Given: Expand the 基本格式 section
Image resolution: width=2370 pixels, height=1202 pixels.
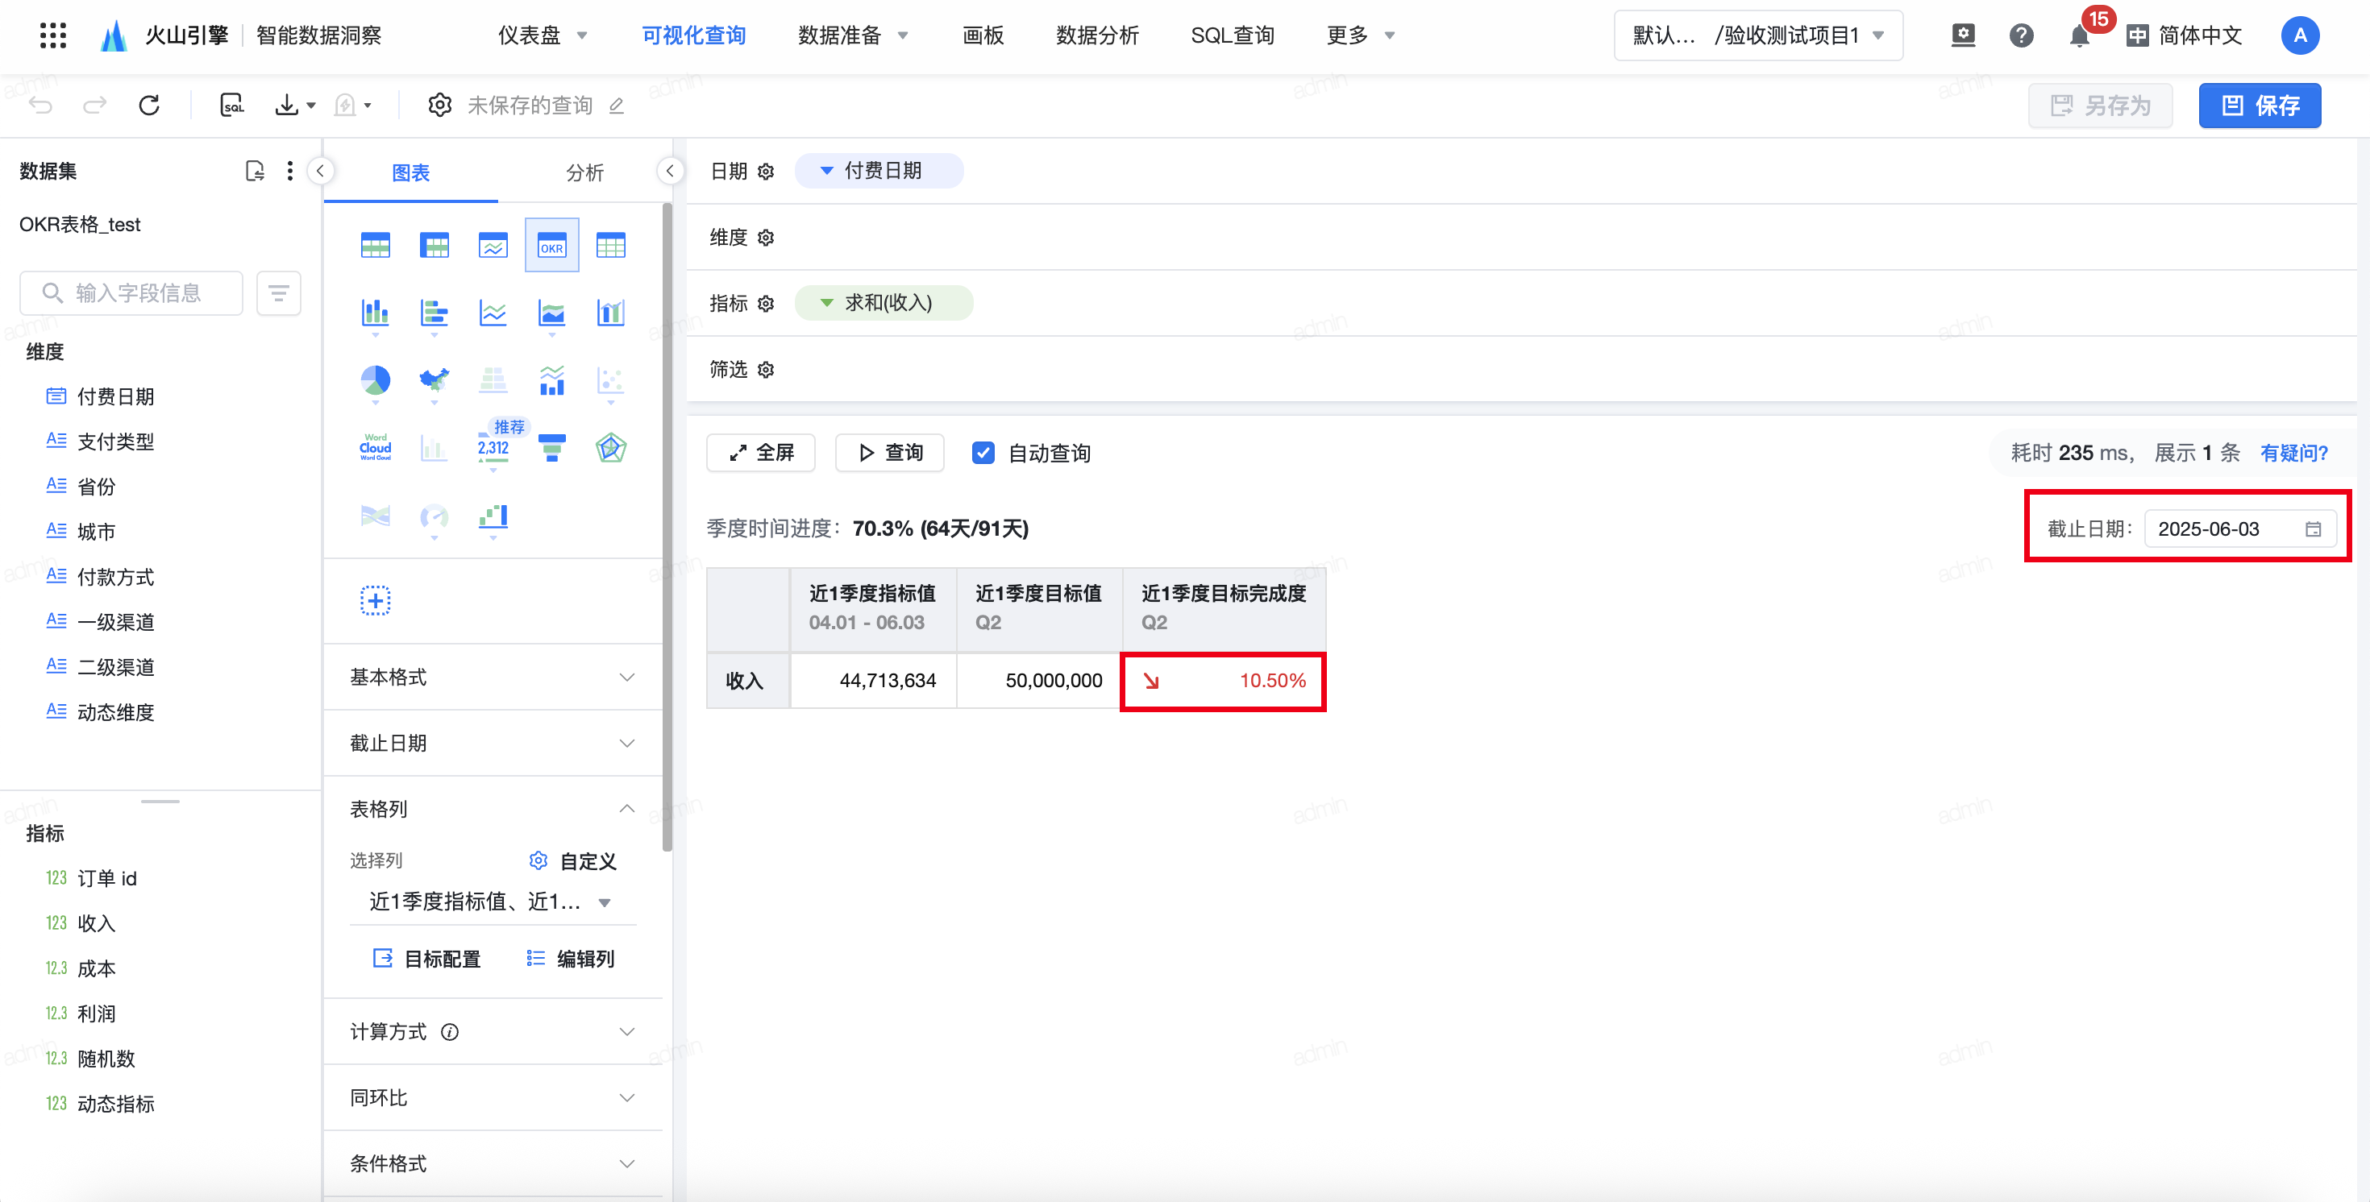Looking at the screenshot, I should tap(493, 677).
